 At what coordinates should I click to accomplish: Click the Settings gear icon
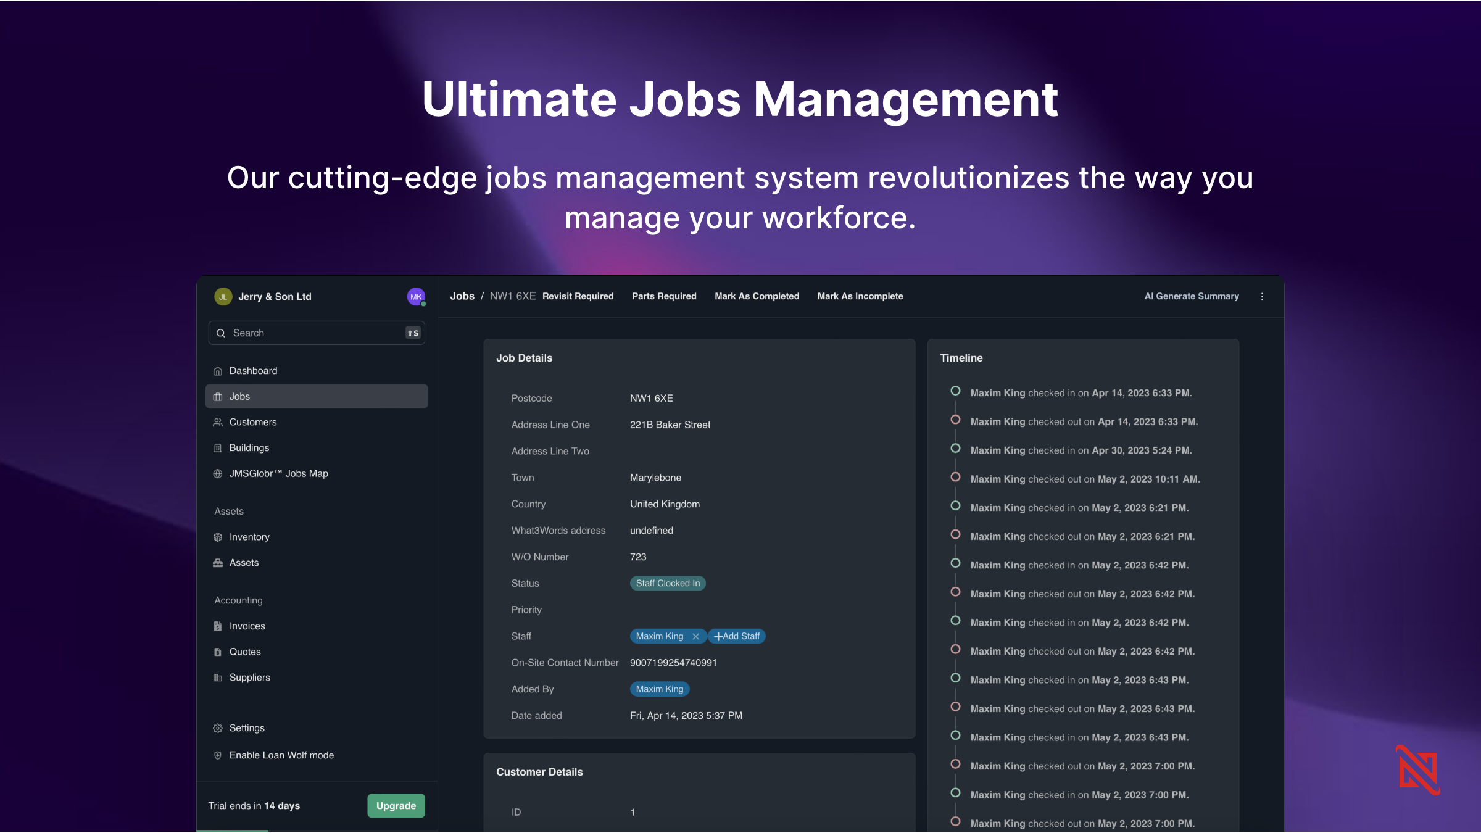218,728
